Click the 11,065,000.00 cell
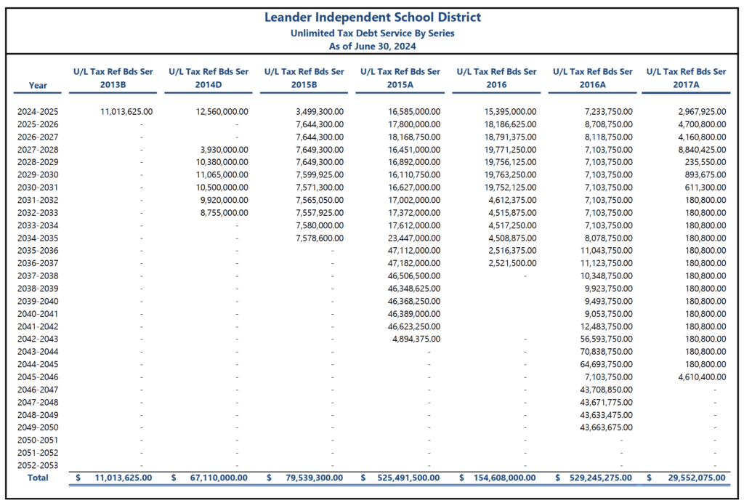 [222, 175]
